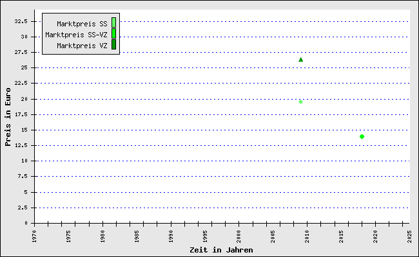Click the x-axis year label 2015

[342, 236]
